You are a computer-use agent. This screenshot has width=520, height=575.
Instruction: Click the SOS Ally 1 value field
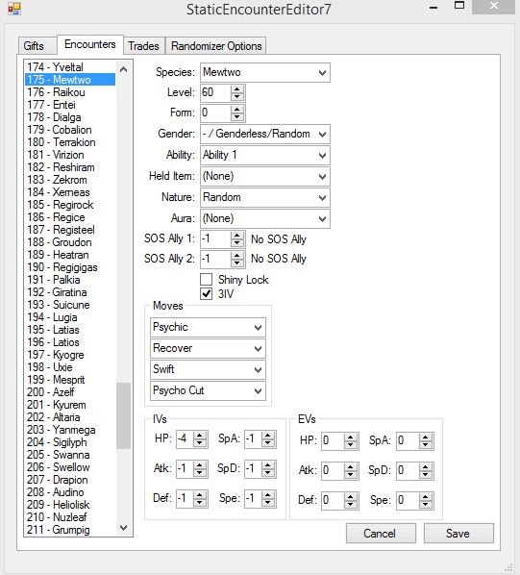216,239
